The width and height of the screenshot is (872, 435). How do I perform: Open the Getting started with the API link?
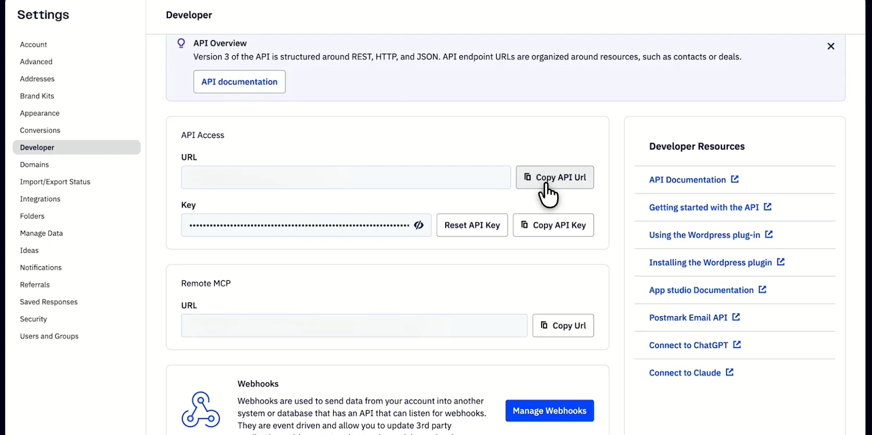click(x=704, y=207)
